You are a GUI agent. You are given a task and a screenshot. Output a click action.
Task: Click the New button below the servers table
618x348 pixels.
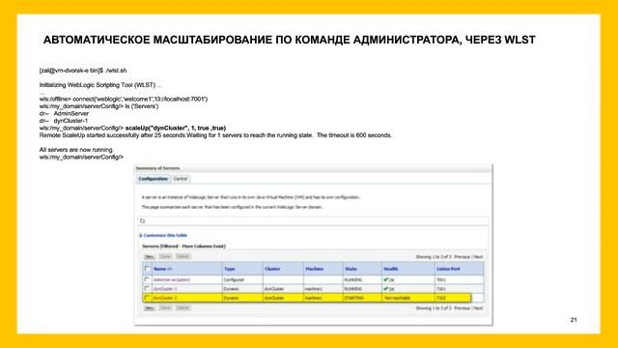pyautogui.click(x=149, y=307)
